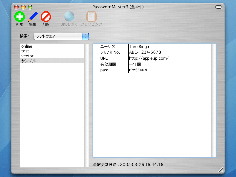The width and height of the screenshot is (236, 177).
Task: Click the 有効期間 field label
Action: (x=108, y=64)
